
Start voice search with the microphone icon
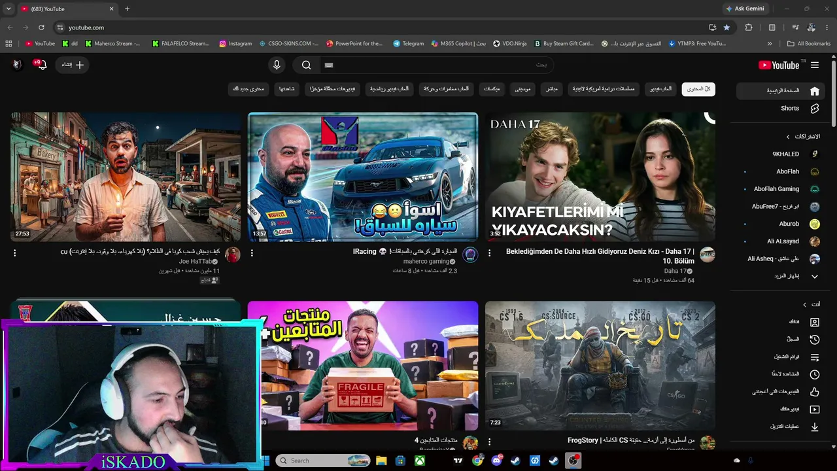coord(277,65)
